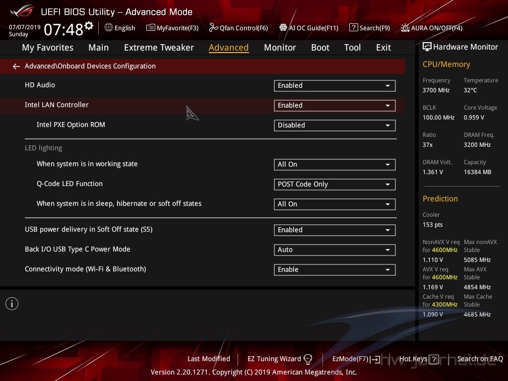Open the clock settings gear icon

(89, 26)
